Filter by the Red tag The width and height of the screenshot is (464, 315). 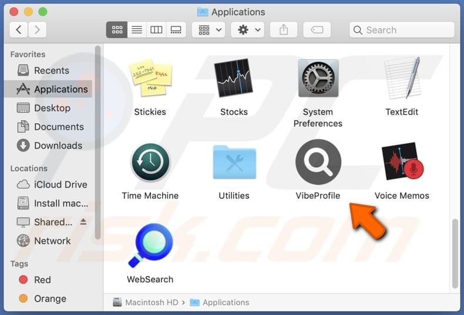[49, 280]
